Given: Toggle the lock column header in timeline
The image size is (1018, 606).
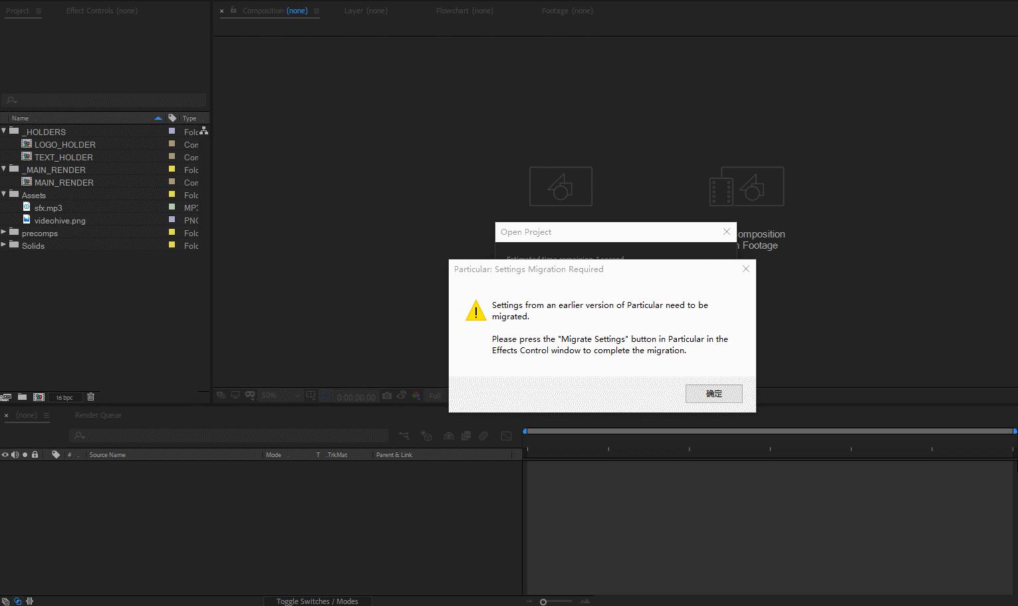Looking at the screenshot, I should (x=35, y=455).
